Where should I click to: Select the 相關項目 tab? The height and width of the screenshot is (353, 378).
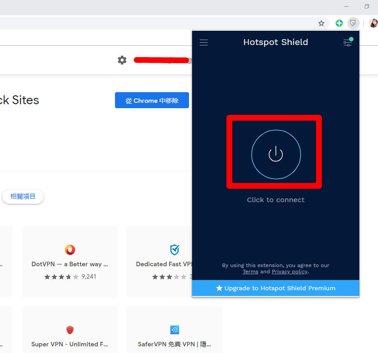coord(23,196)
